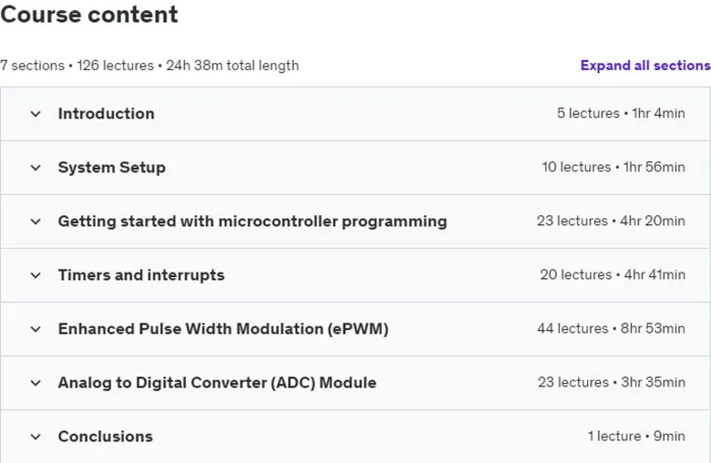Select the Conclusions section title
Screen dimensions: 711x463
[105, 437]
